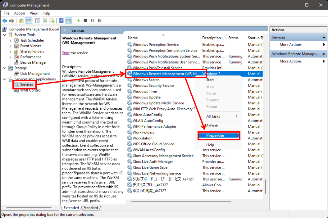The height and width of the screenshot is (218, 328).
Task: Expand Task Scheduler tree node
Action: [11, 40]
